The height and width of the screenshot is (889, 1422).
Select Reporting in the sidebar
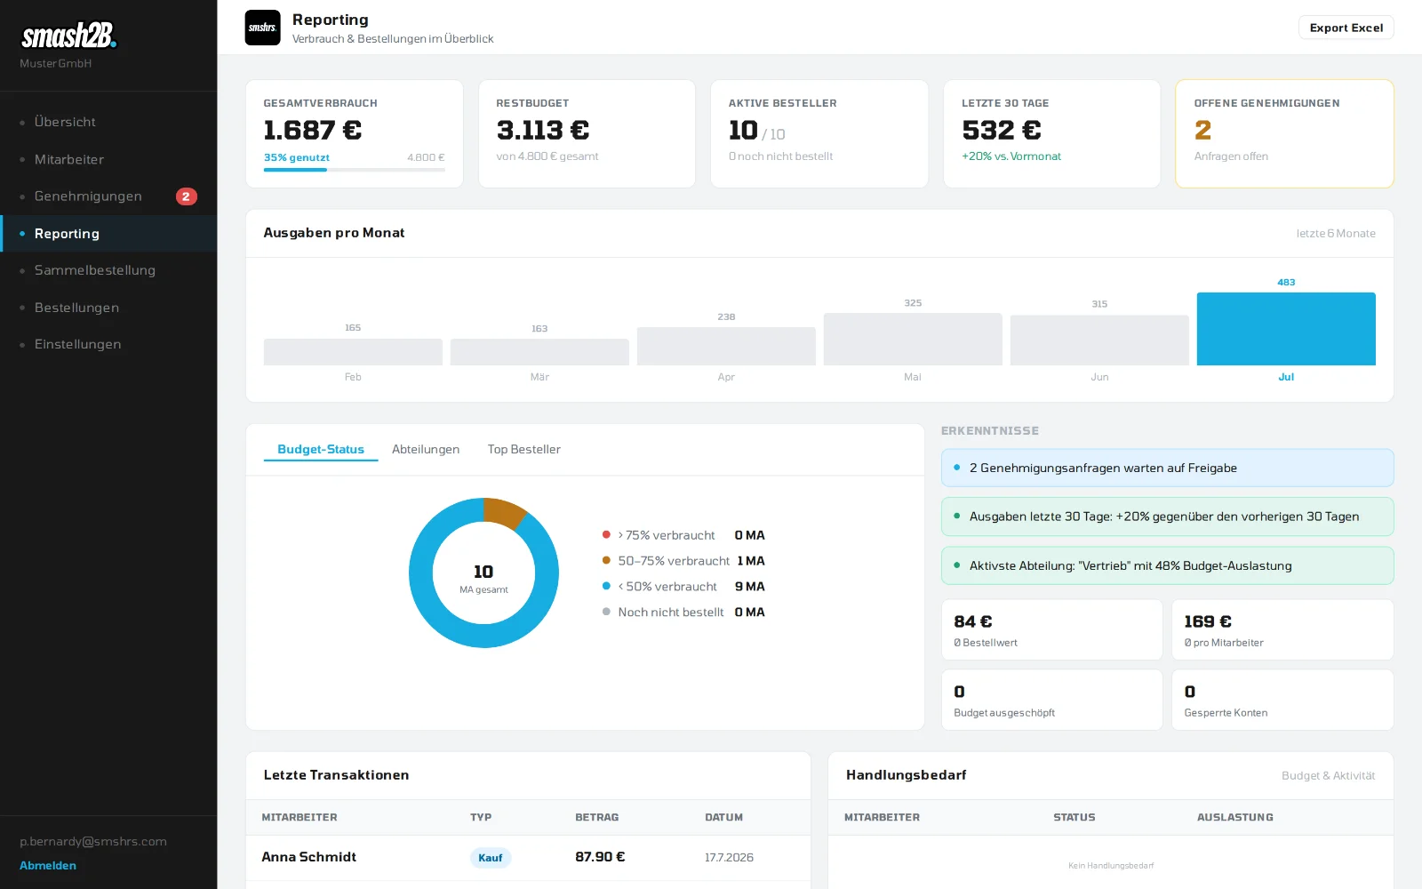[x=108, y=234]
